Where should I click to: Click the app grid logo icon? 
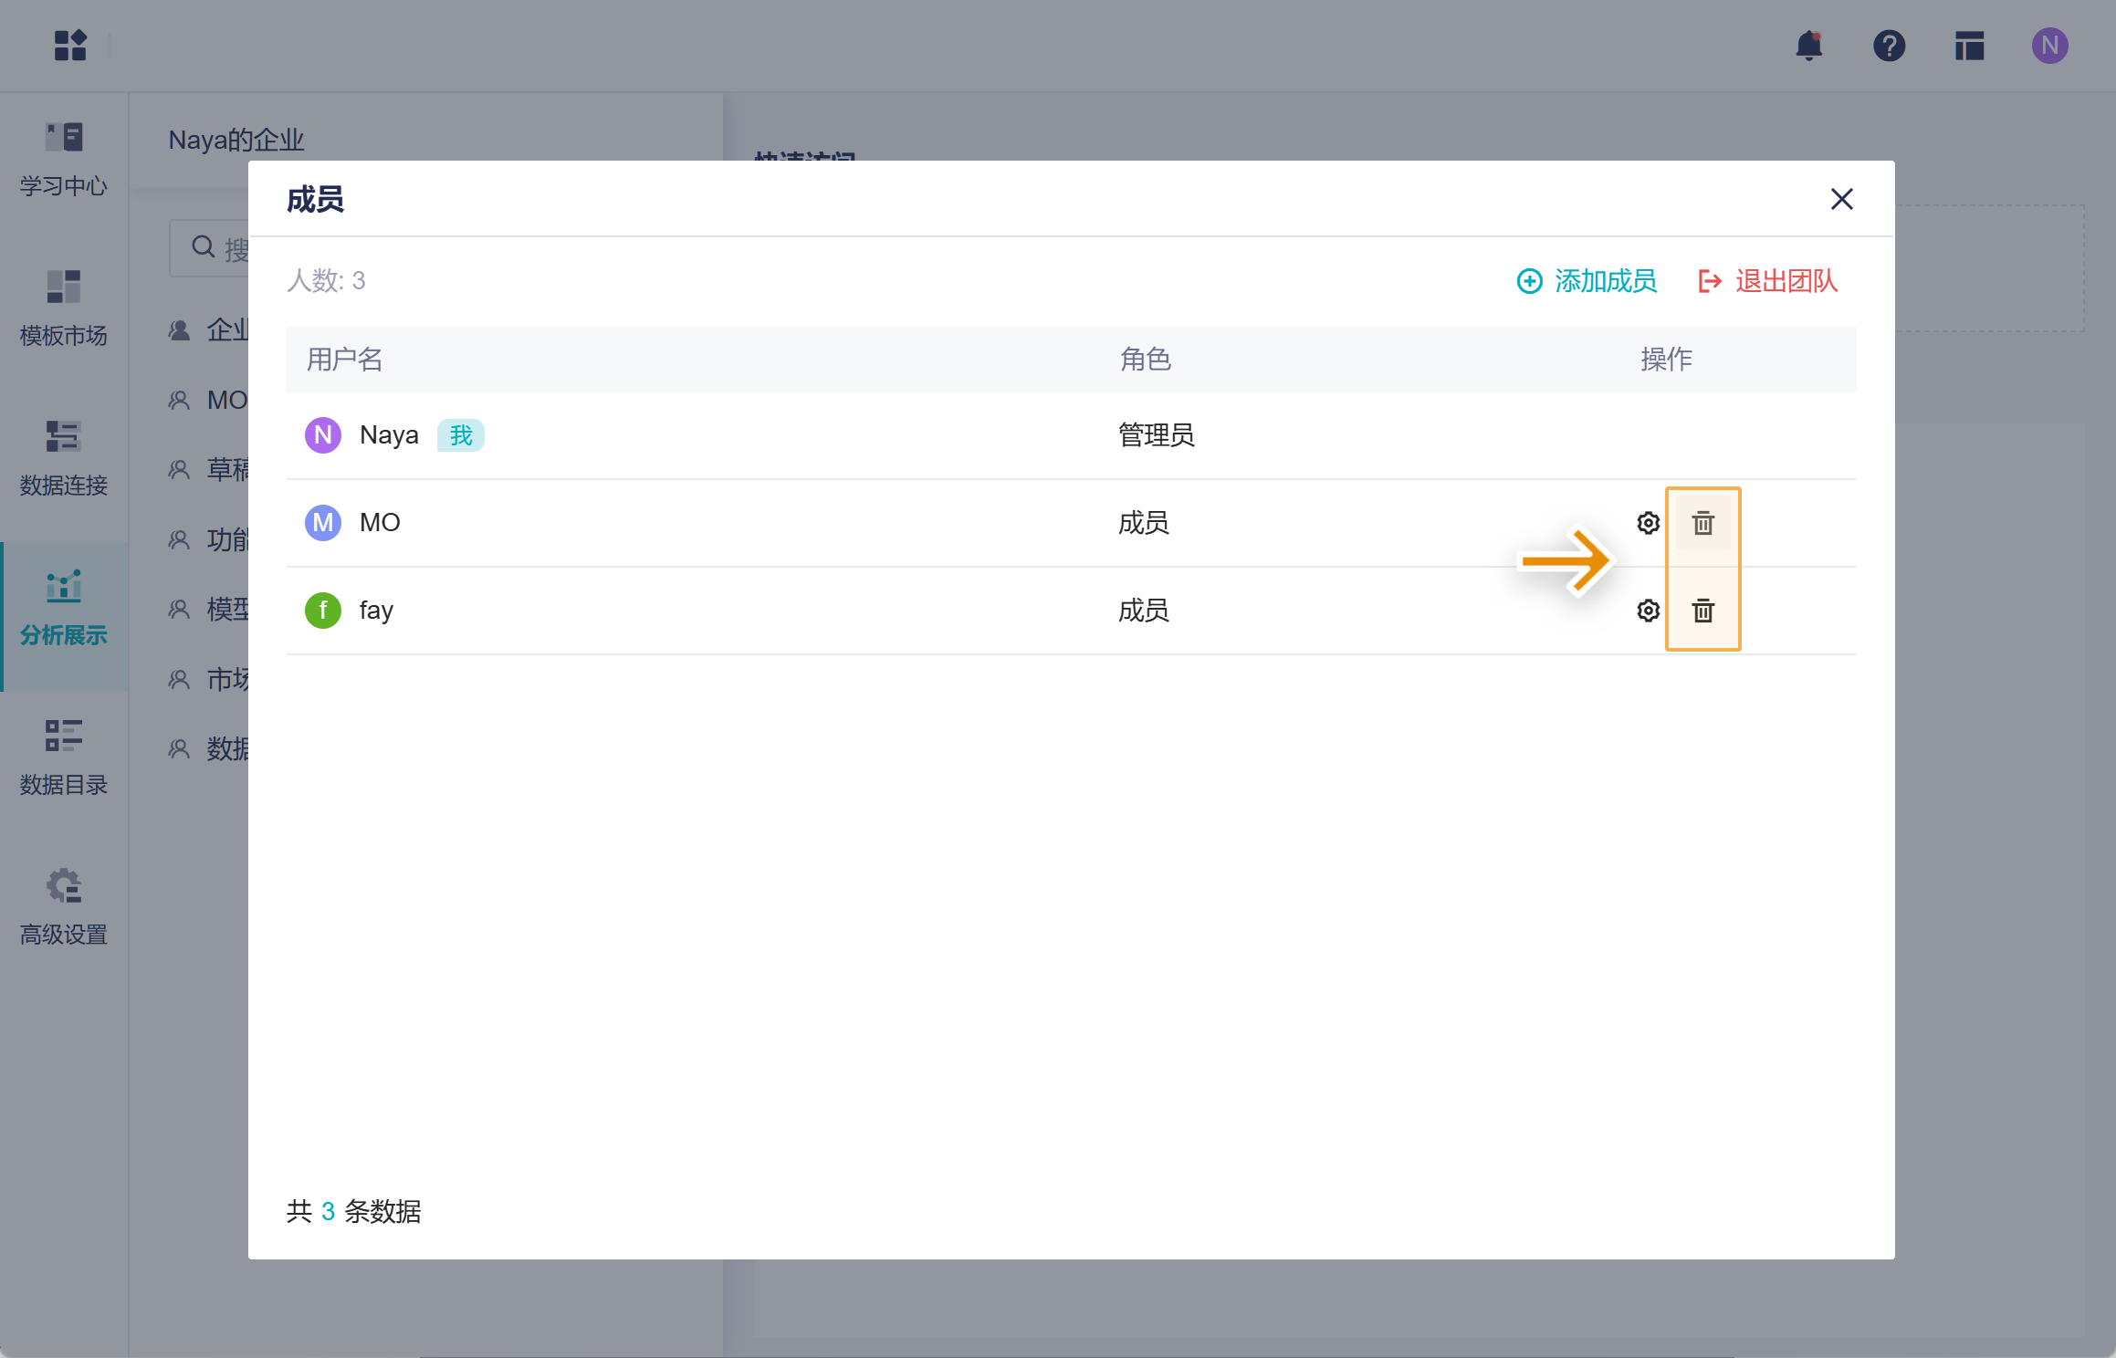coord(70,46)
